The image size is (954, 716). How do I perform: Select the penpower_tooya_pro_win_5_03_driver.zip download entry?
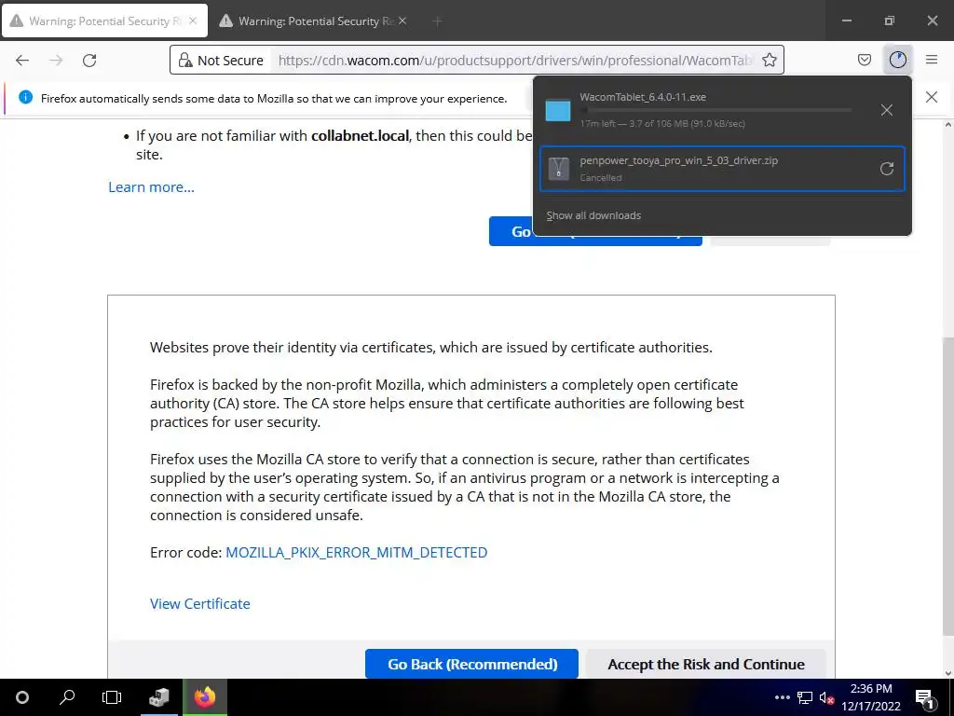click(722, 169)
